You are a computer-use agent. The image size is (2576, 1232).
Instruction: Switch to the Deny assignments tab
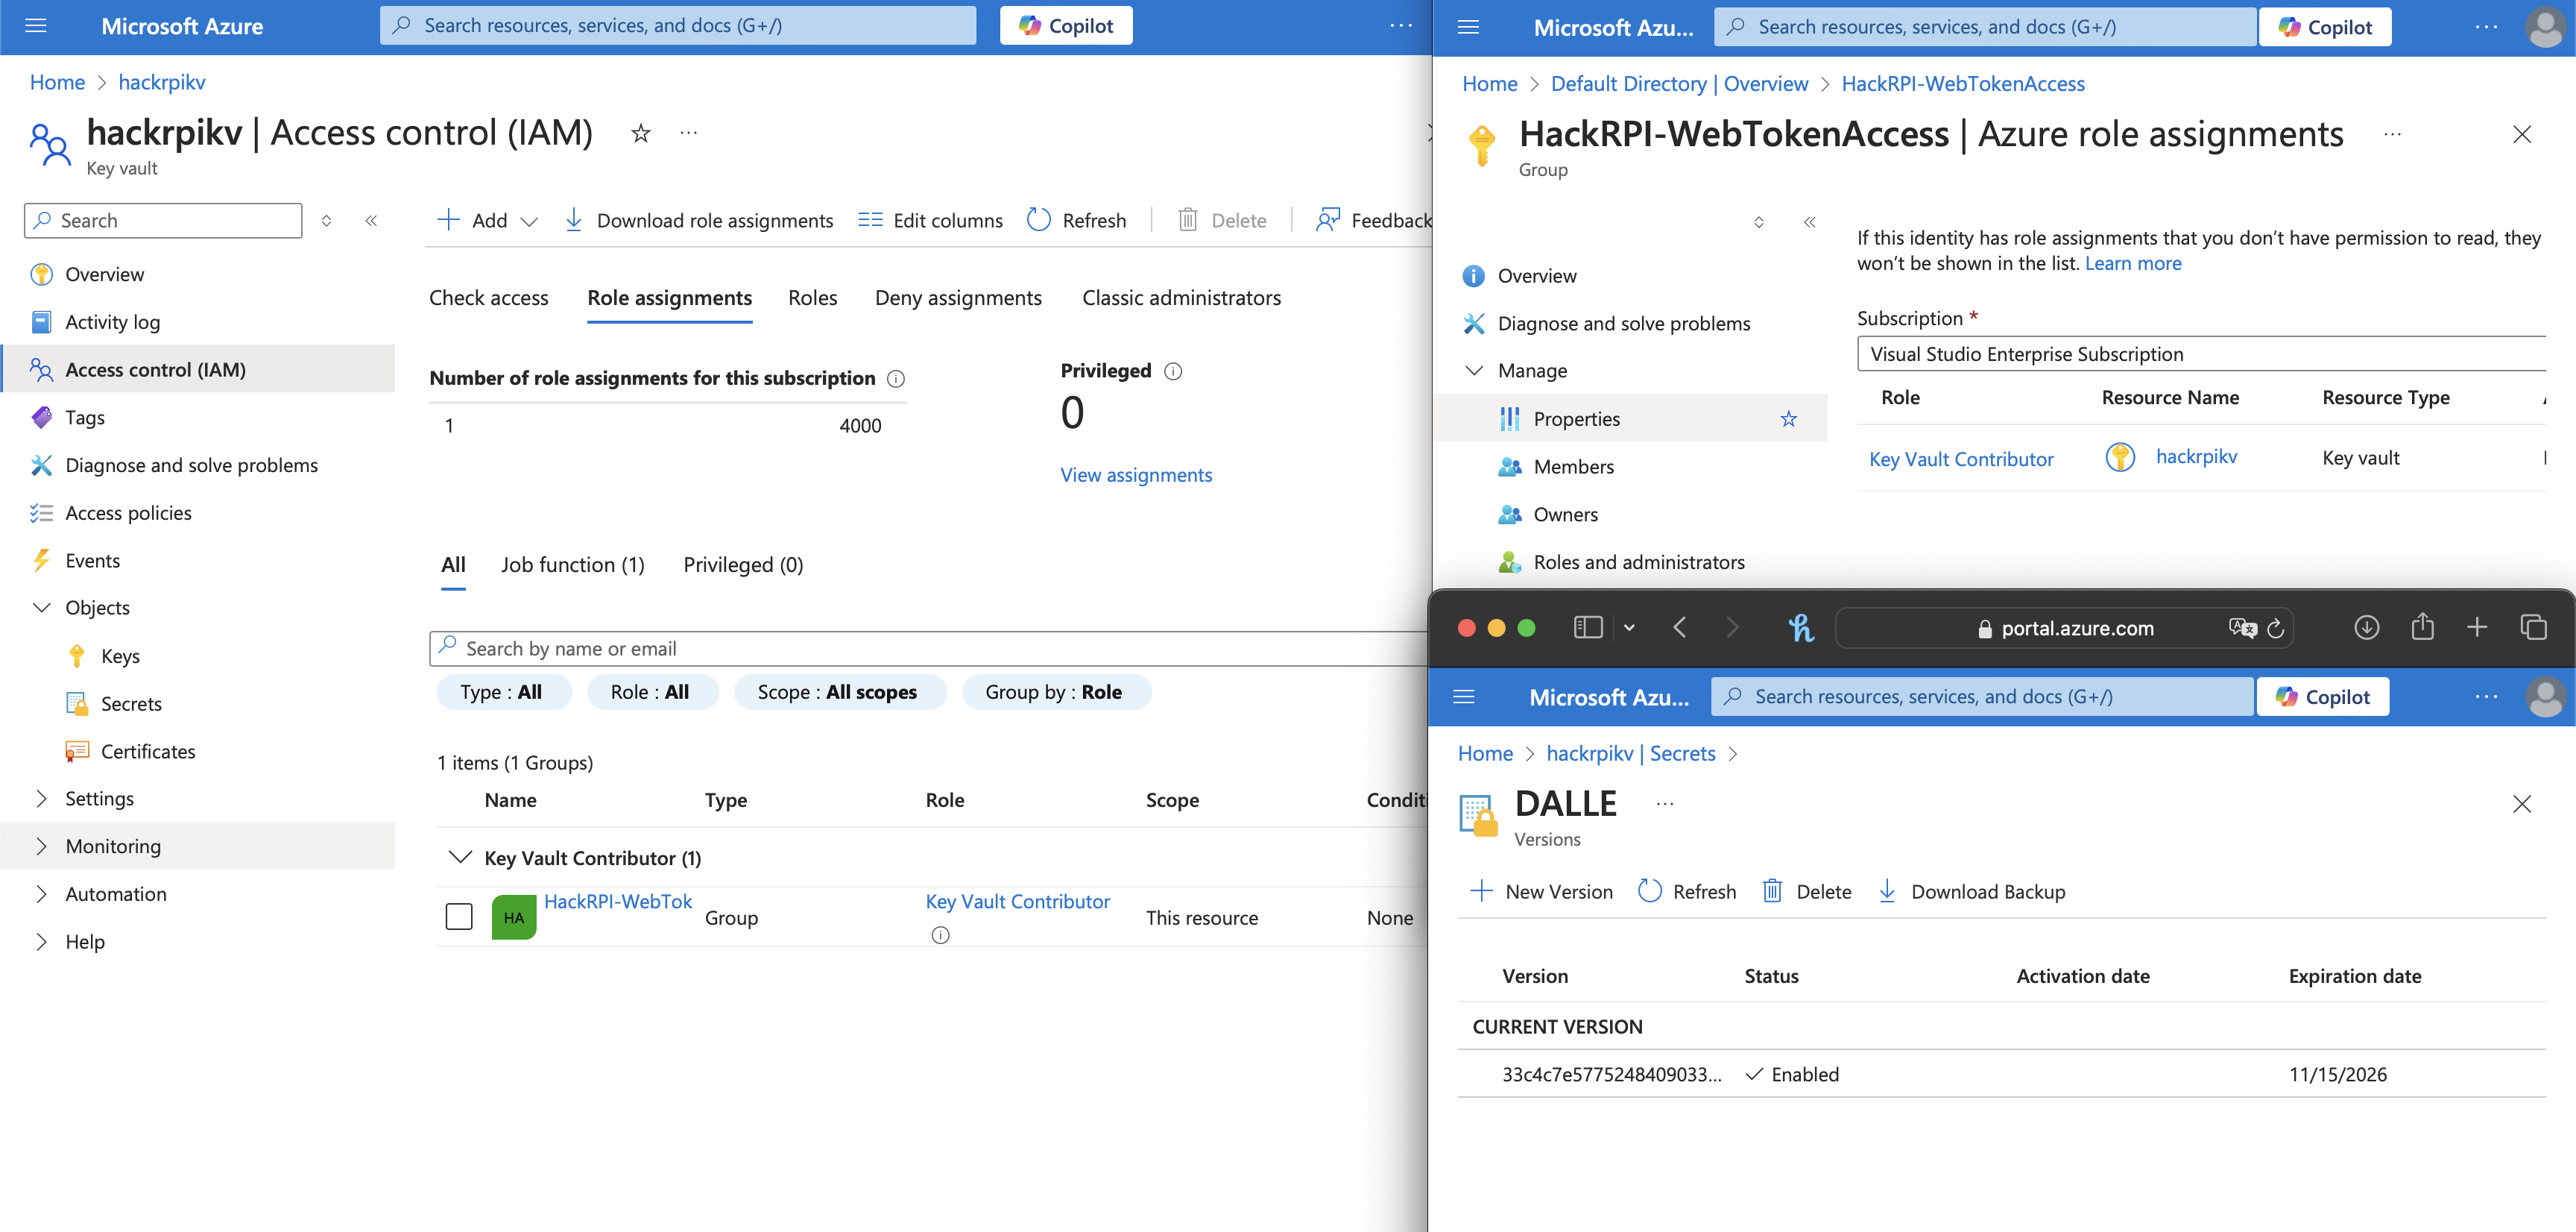(957, 298)
